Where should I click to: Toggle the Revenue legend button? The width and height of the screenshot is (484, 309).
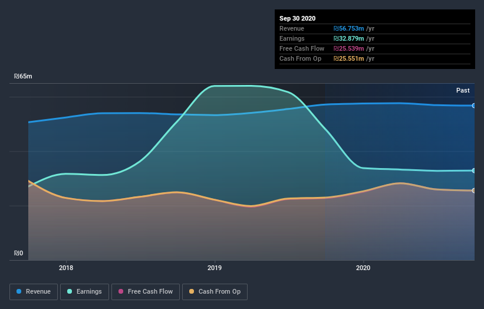pos(34,292)
